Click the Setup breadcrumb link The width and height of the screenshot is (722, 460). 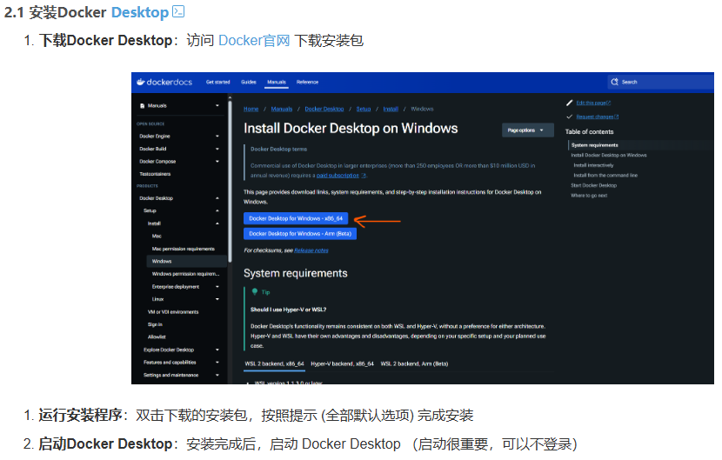coord(364,109)
